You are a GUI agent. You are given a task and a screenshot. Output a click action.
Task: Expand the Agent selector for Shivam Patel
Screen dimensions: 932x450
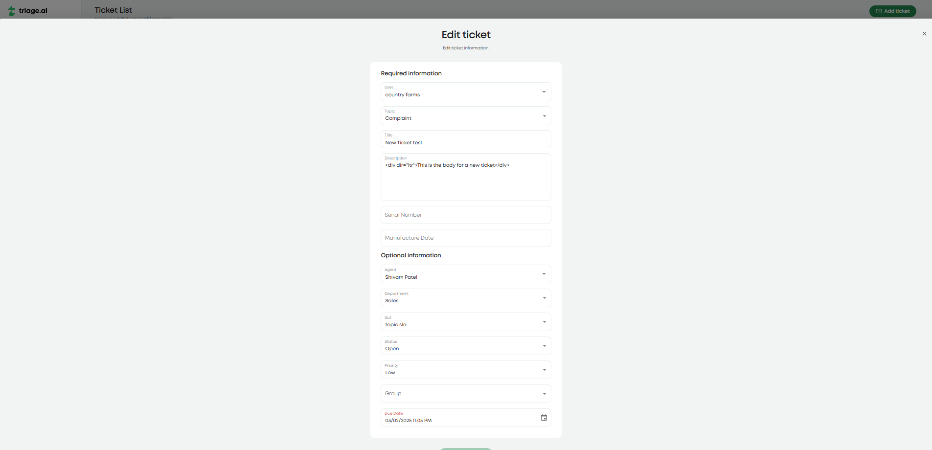click(x=543, y=273)
